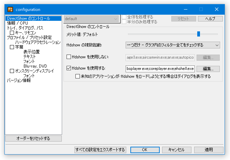The width and height of the screenshot is (230, 160).
Task: Select フォント under 字幕
Action: [x=29, y=61]
